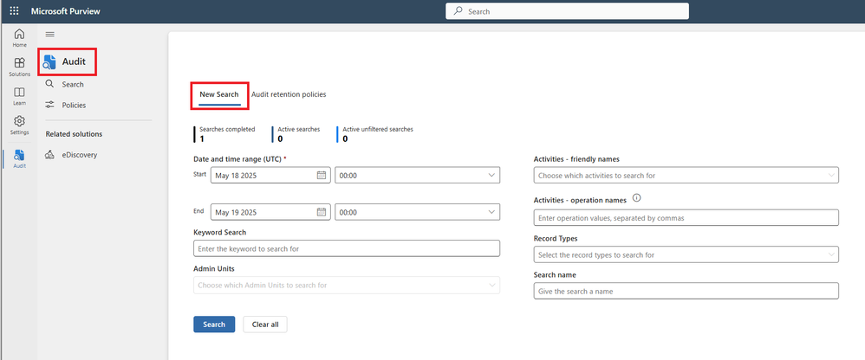The height and width of the screenshot is (360, 865).
Task: Focus the Search name field
Action: click(686, 291)
